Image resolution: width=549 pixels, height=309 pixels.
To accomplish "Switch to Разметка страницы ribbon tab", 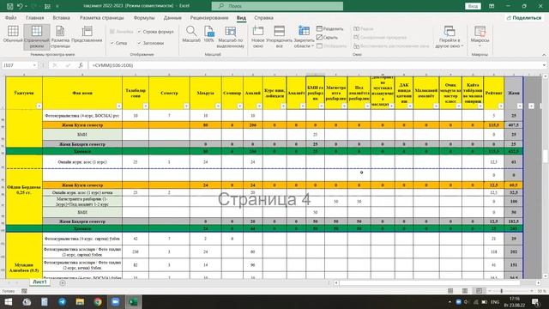I will point(102,17).
